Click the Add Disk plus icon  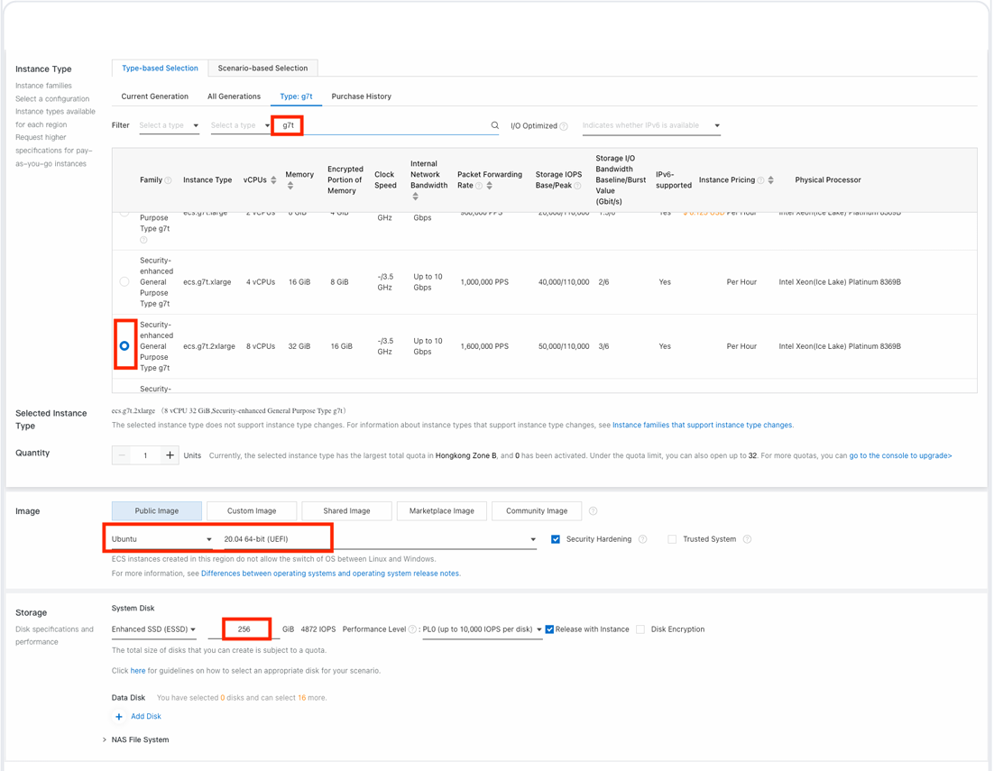point(118,717)
